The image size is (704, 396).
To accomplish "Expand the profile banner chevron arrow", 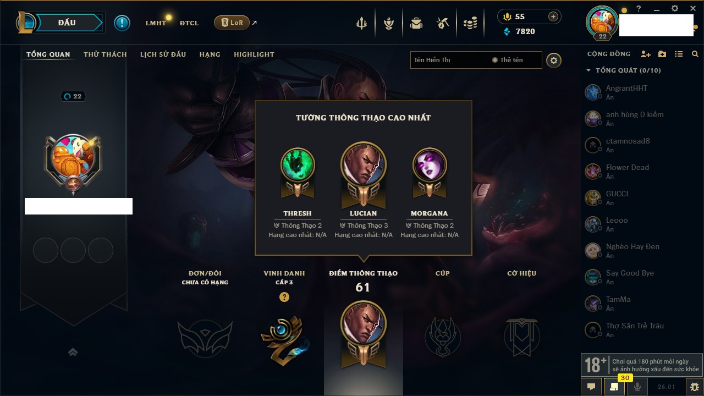I will [x=73, y=353].
